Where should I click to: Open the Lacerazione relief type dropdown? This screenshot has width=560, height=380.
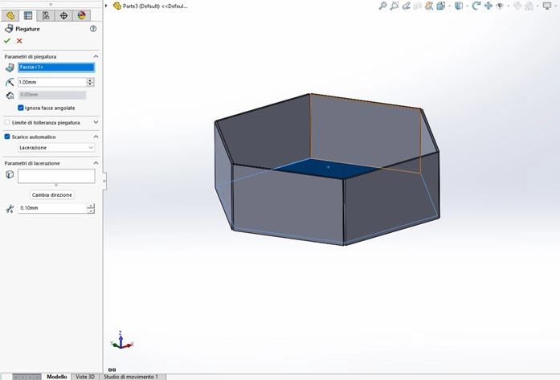click(x=56, y=148)
